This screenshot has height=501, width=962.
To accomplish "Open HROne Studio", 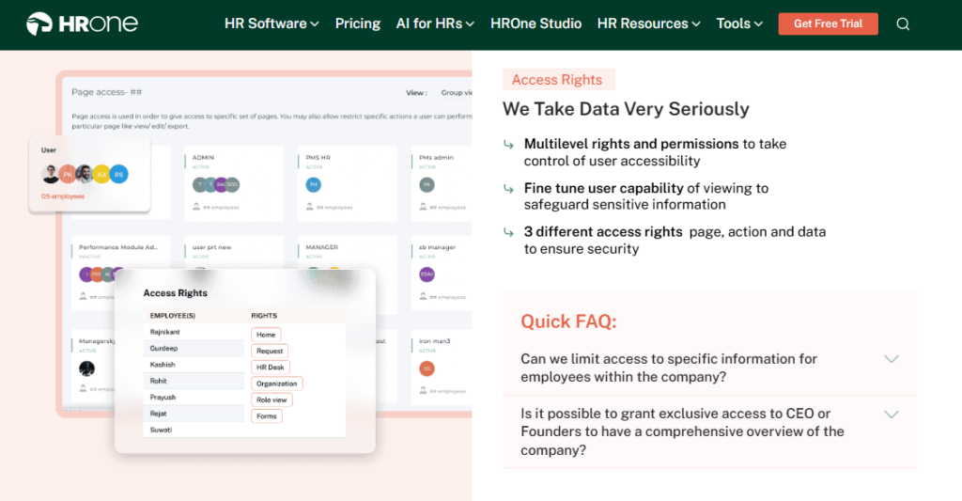I will coord(535,23).
